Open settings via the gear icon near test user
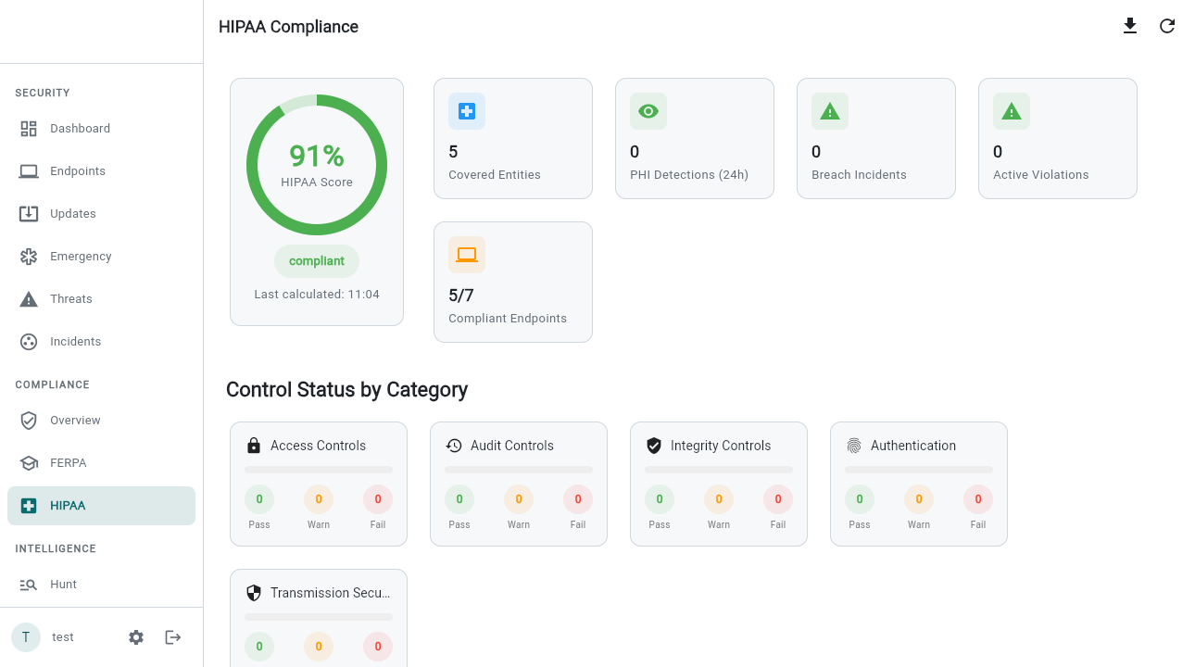Image resolution: width=1195 pixels, height=667 pixels. 136,636
